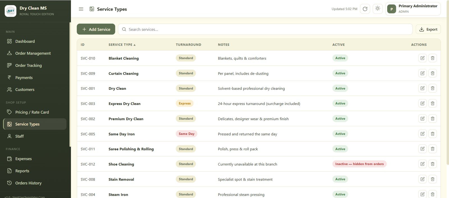449x198 pixels.
Task: Click the Notes column header
Action: pos(224,45)
